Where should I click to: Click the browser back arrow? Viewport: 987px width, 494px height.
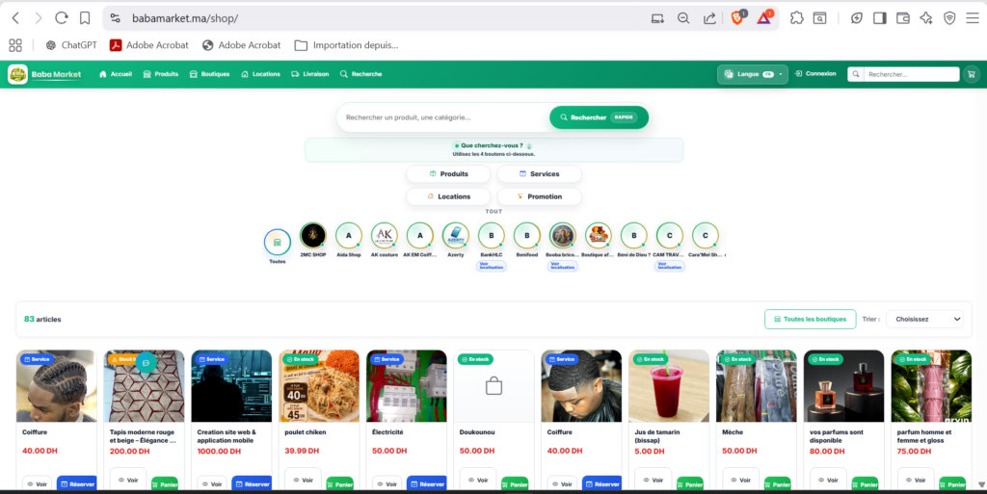point(15,18)
